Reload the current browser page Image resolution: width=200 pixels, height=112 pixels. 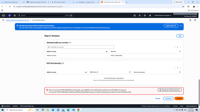point(10,6)
